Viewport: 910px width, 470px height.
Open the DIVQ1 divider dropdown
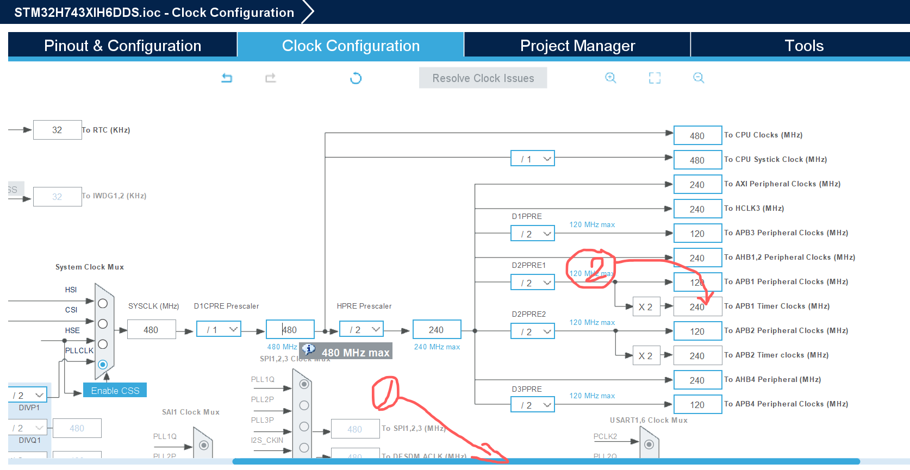coord(28,428)
